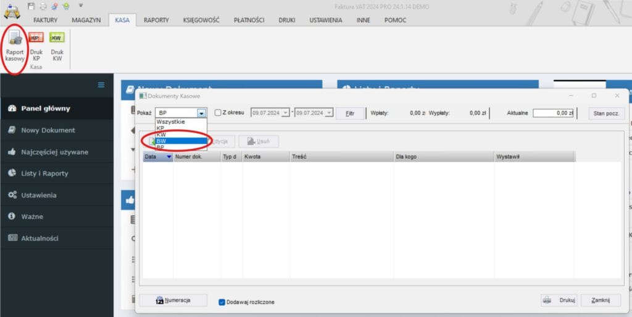Click the Druk KP ribbon icon

click(36, 46)
